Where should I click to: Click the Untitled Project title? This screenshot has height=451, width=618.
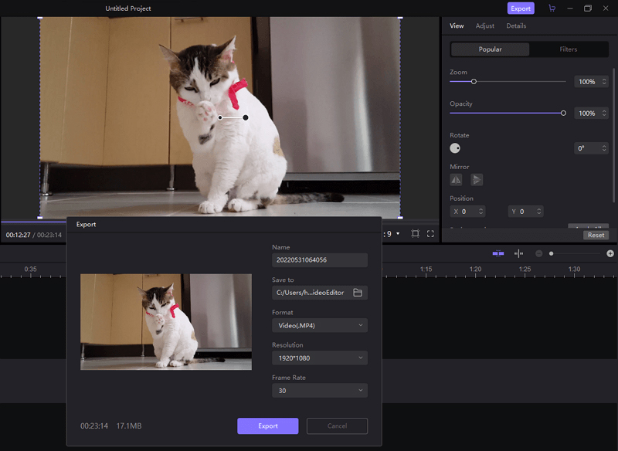pyautogui.click(x=128, y=8)
